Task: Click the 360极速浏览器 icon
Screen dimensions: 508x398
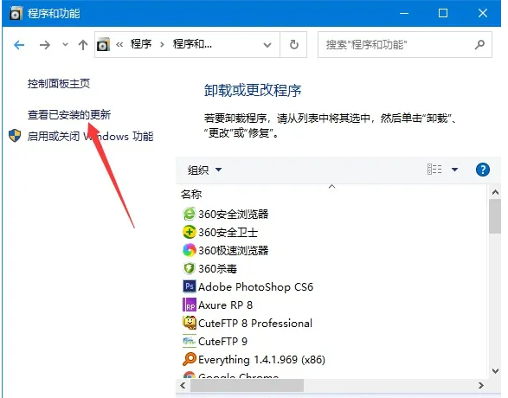Action: (190, 250)
